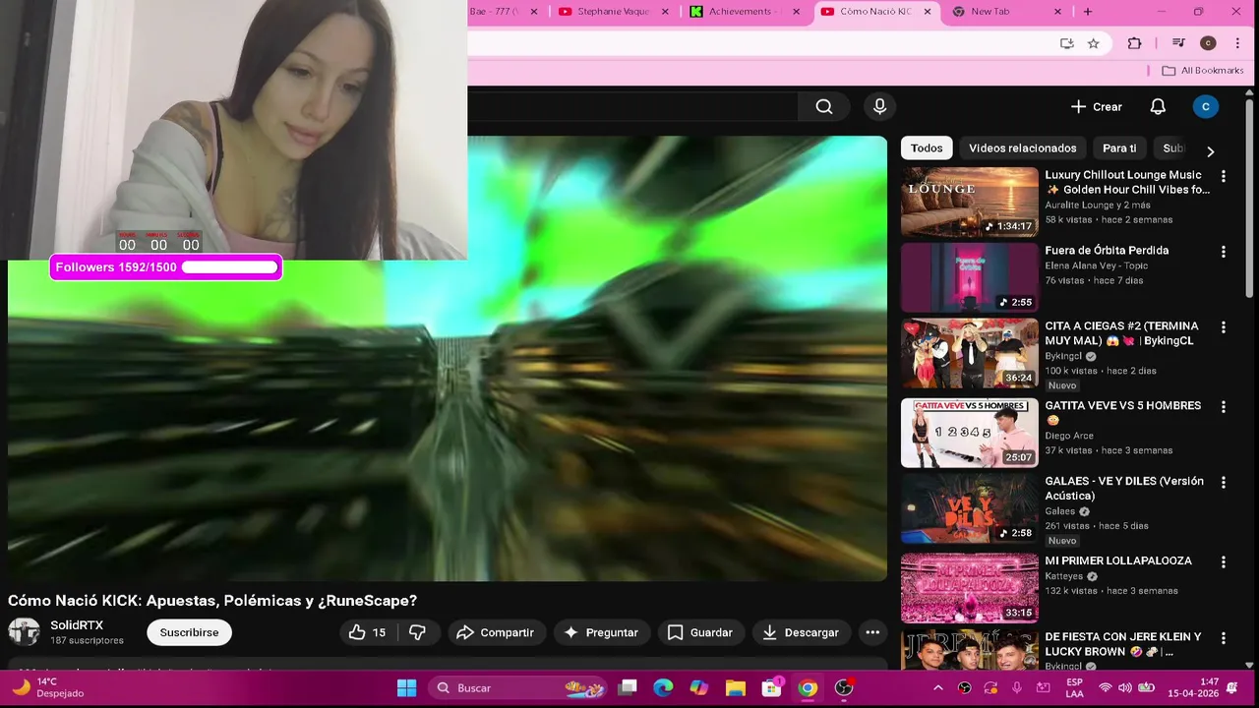The image size is (1259, 708).
Task: Open YouTube notifications bell
Action: pos(1158,106)
